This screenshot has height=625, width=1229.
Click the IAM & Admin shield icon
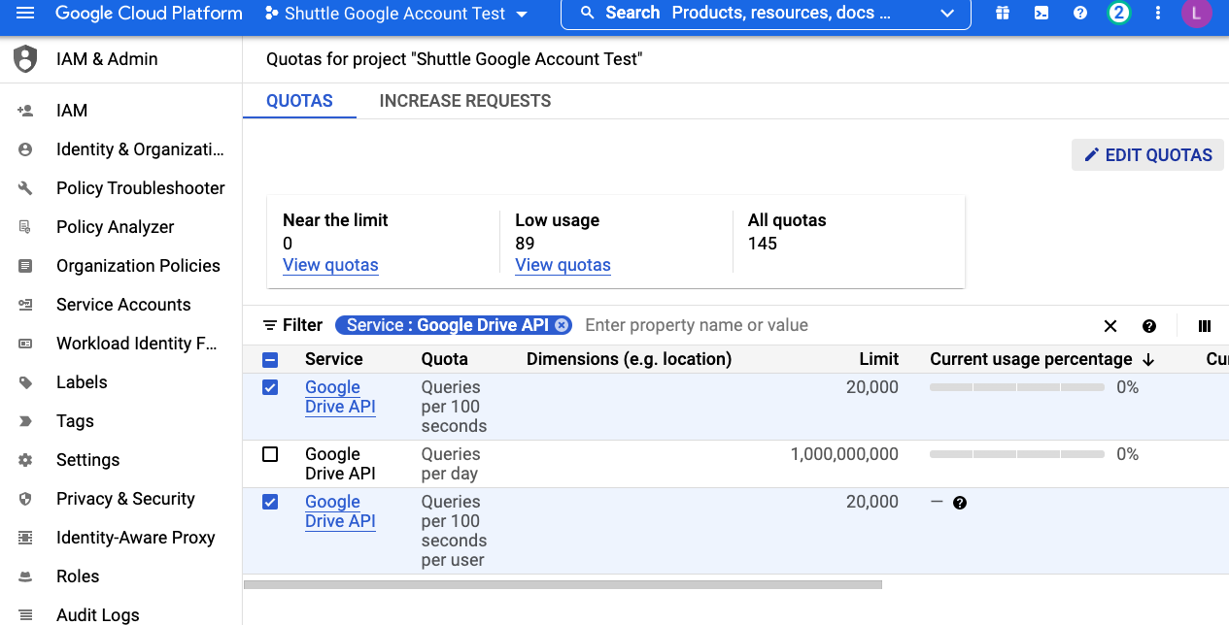click(25, 59)
